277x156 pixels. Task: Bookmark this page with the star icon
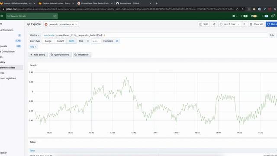point(242,9)
